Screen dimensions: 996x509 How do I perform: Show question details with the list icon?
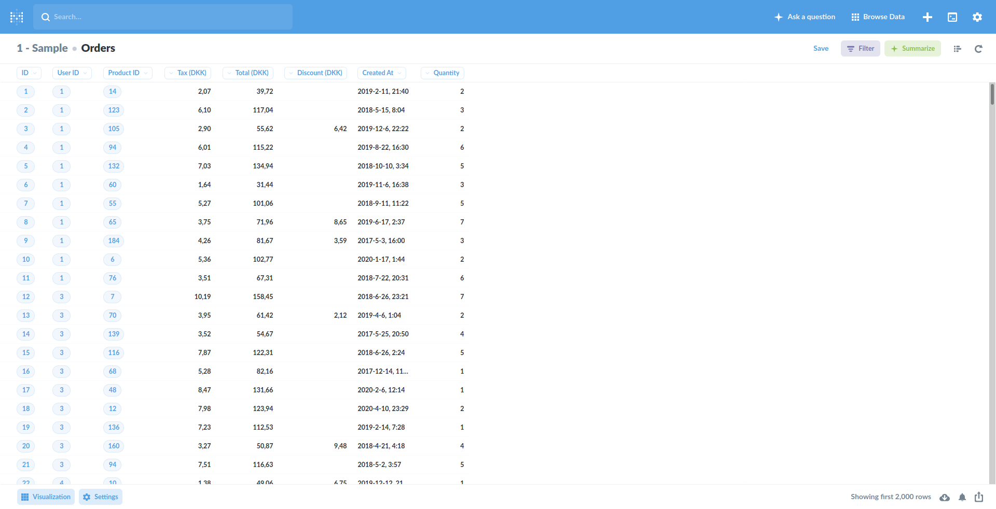[x=958, y=48]
